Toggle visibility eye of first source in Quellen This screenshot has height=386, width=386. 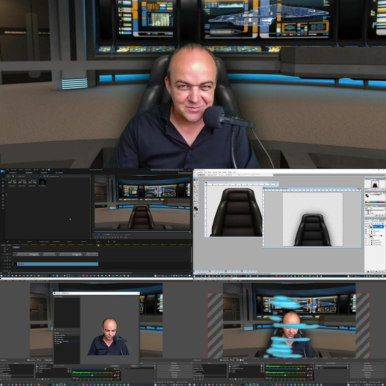[261, 365]
